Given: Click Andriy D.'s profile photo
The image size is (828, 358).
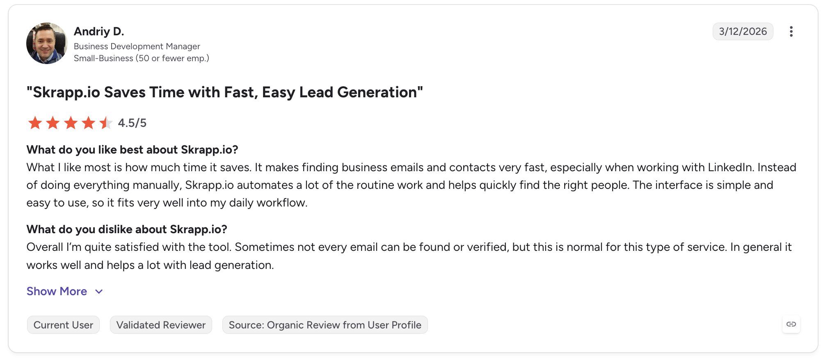Looking at the screenshot, I should (47, 43).
